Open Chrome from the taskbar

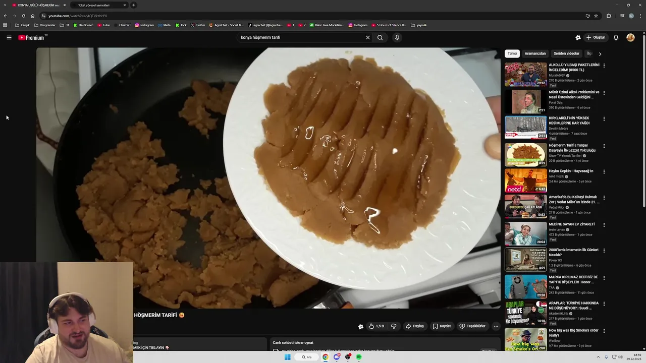[x=326, y=357]
